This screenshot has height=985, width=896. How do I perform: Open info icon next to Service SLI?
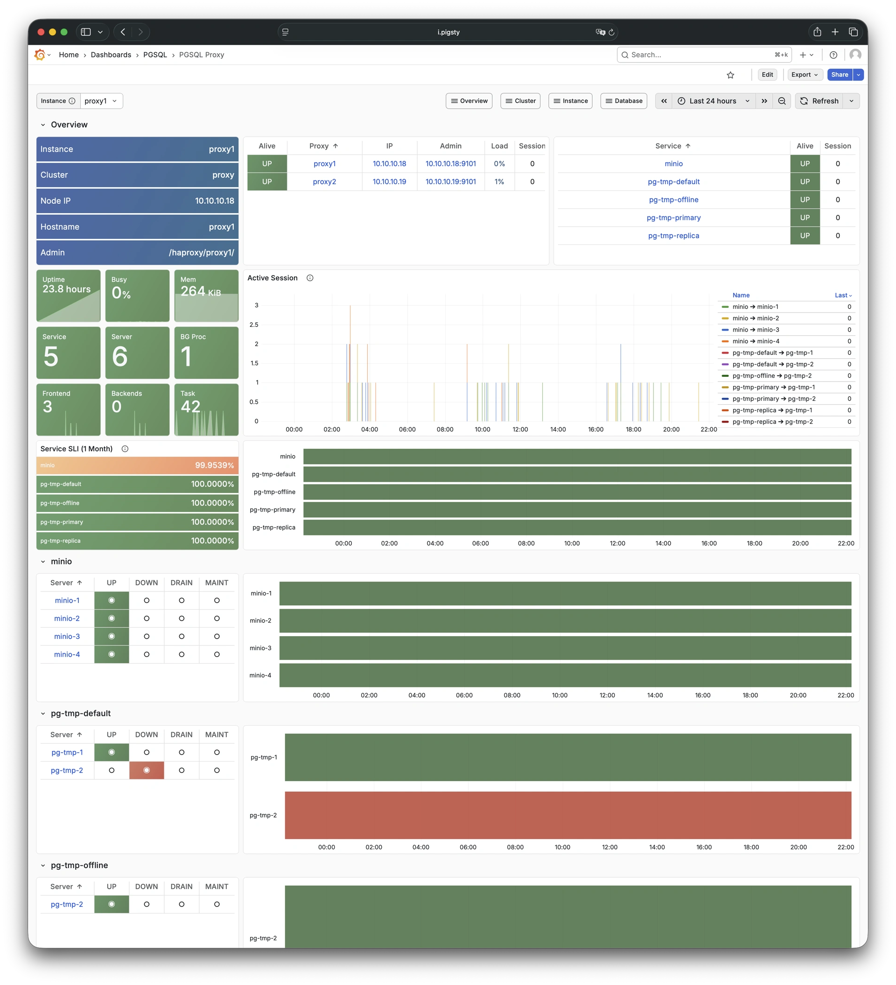125,449
